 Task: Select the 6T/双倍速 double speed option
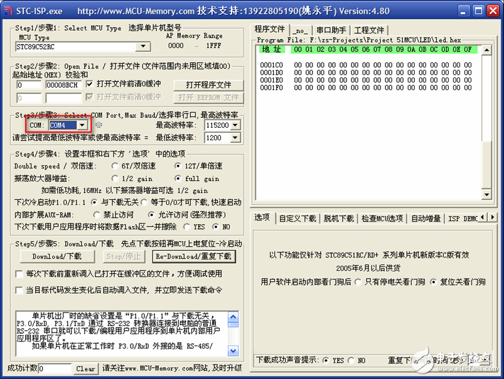click(114, 166)
